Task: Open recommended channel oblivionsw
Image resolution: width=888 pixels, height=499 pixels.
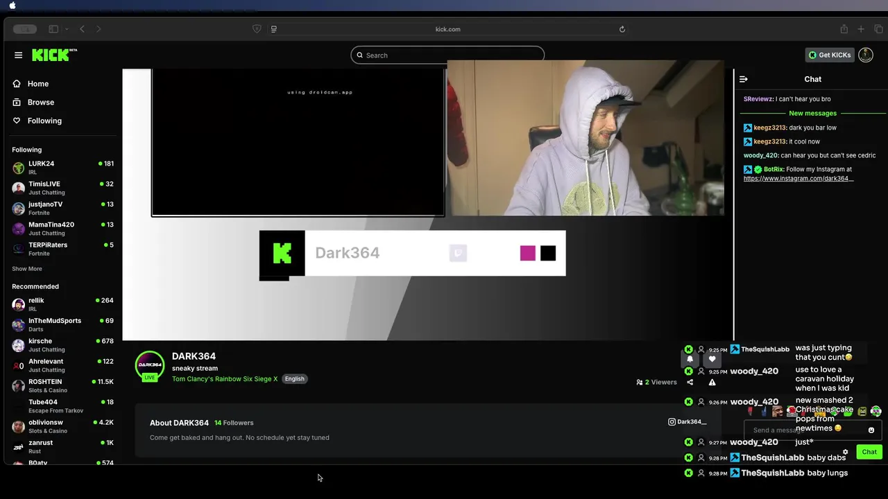Action: (x=62, y=426)
